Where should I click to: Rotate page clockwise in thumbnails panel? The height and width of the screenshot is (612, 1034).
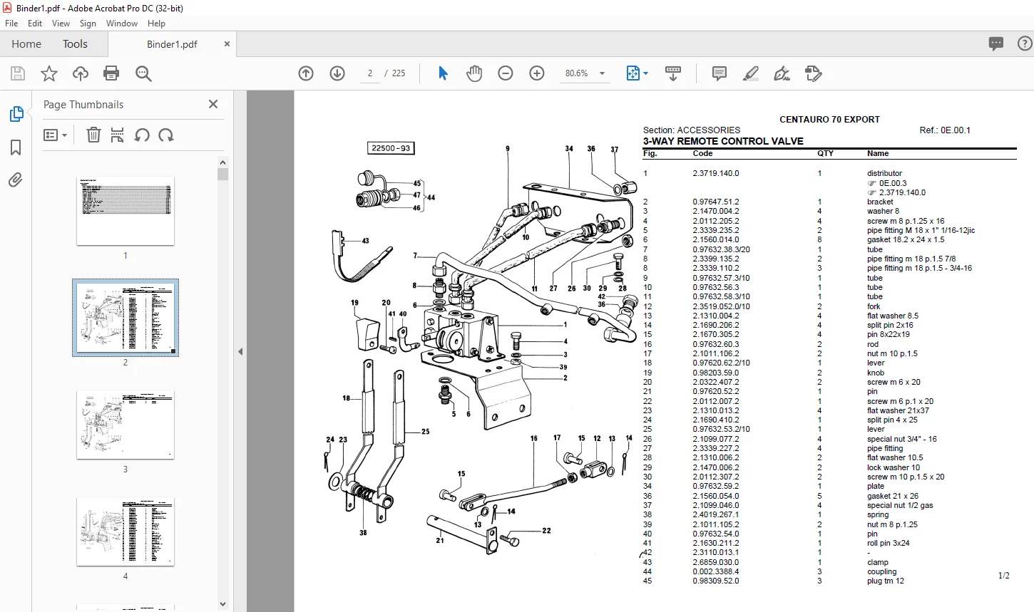pyautogui.click(x=166, y=135)
